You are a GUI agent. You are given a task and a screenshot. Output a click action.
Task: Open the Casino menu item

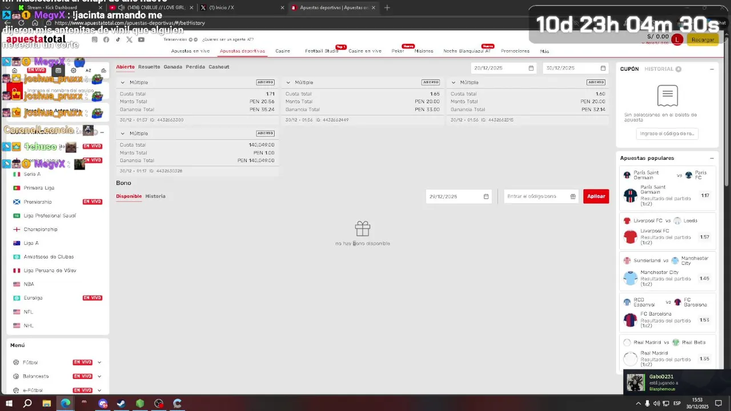click(x=283, y=51)
